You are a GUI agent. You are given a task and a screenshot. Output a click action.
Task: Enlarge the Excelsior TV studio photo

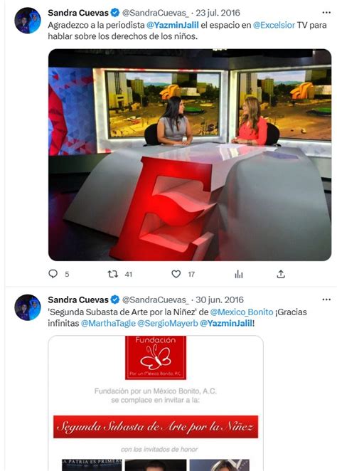point(190,154)
